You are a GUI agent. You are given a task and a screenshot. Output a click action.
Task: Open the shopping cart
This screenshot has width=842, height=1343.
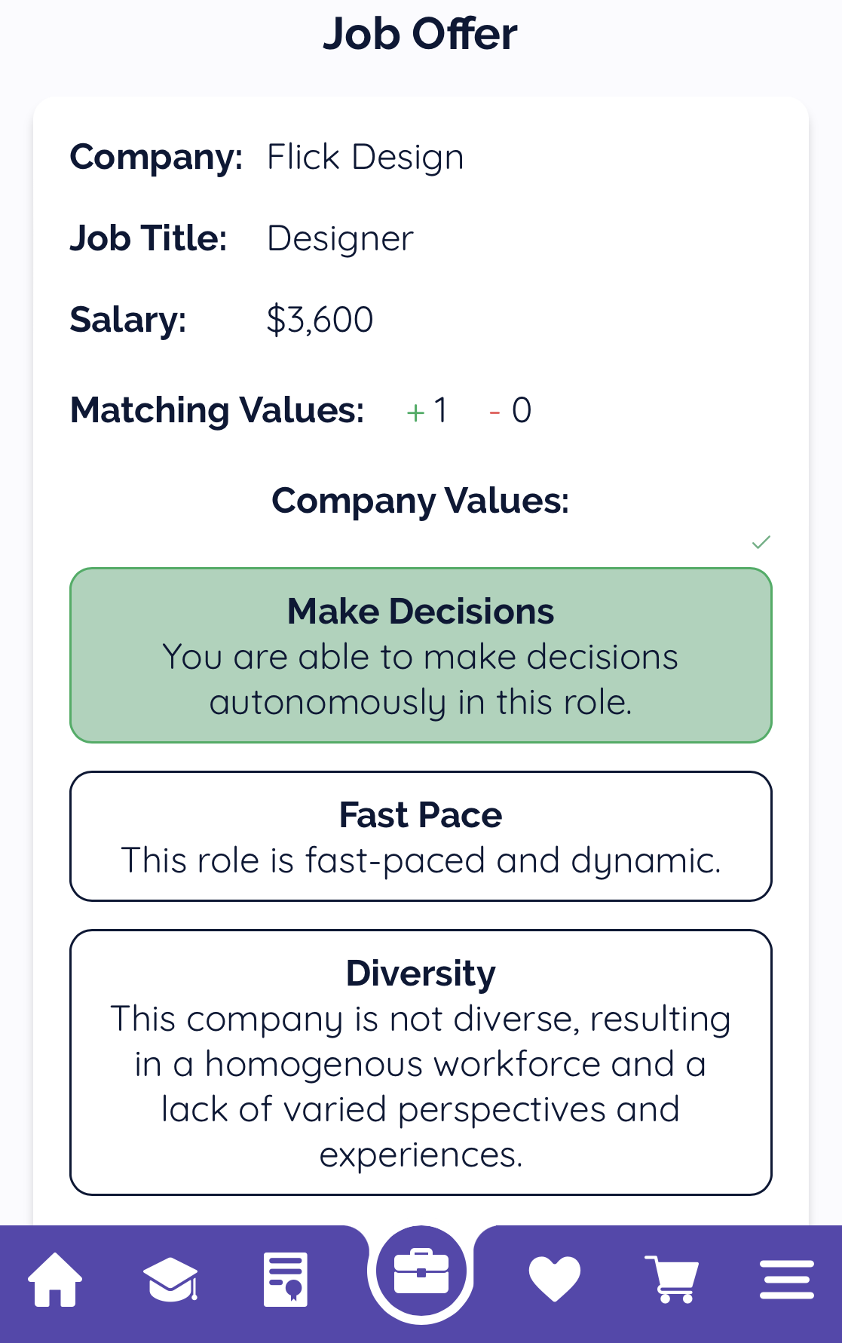pos(672,1279)
